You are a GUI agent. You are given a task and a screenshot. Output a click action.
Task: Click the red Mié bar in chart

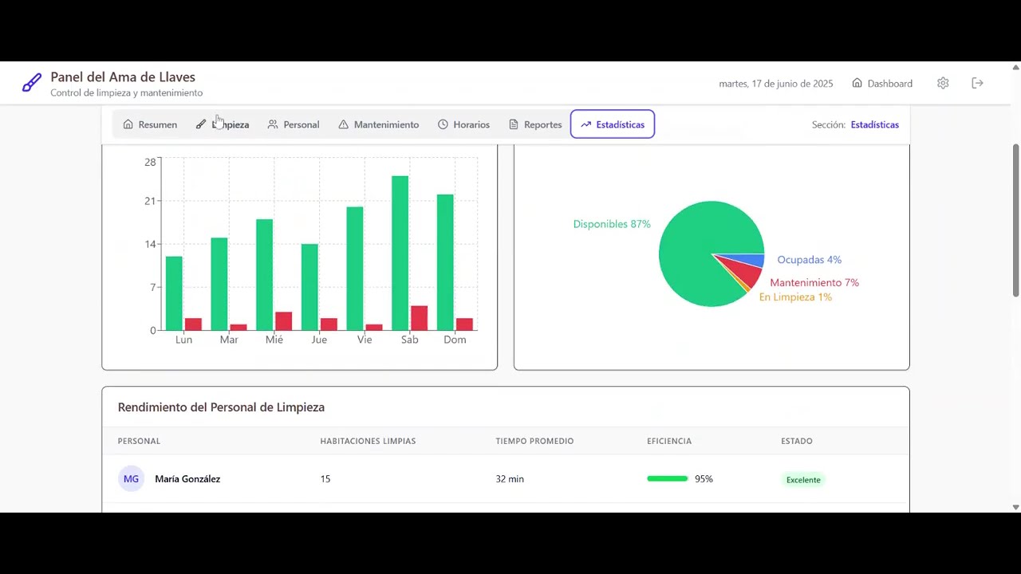coord(283,320)
